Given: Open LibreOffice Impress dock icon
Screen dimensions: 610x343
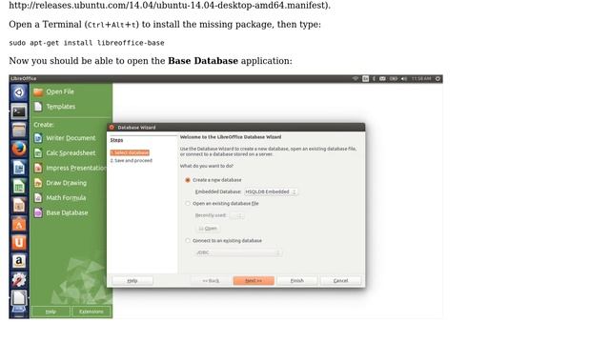Looking at the screenshot, I should coord(19,205).
